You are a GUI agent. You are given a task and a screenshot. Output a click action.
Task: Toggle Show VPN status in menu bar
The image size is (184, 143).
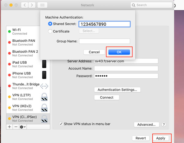[x=61, y=124]
